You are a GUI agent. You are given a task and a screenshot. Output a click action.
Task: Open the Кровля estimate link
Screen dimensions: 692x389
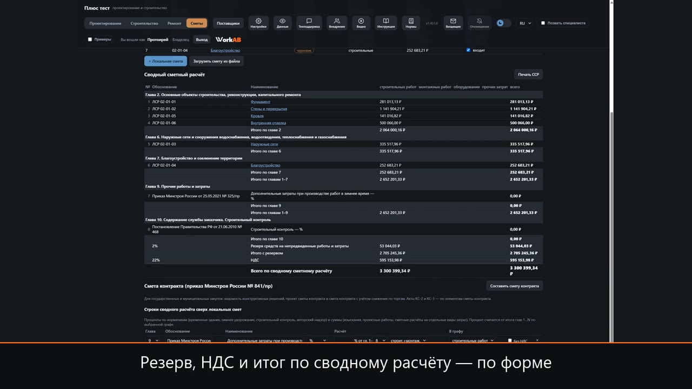tap(257, 116)
